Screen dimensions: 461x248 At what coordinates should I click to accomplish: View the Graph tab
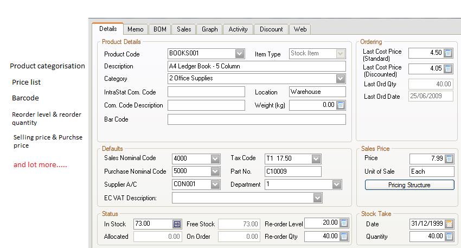210,29
